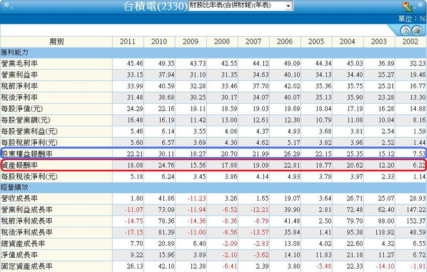The height and width of the screenshot is (272, 427).
Task: Select the 營業利益成長率 row label
Action: click(x=27, y=210)
